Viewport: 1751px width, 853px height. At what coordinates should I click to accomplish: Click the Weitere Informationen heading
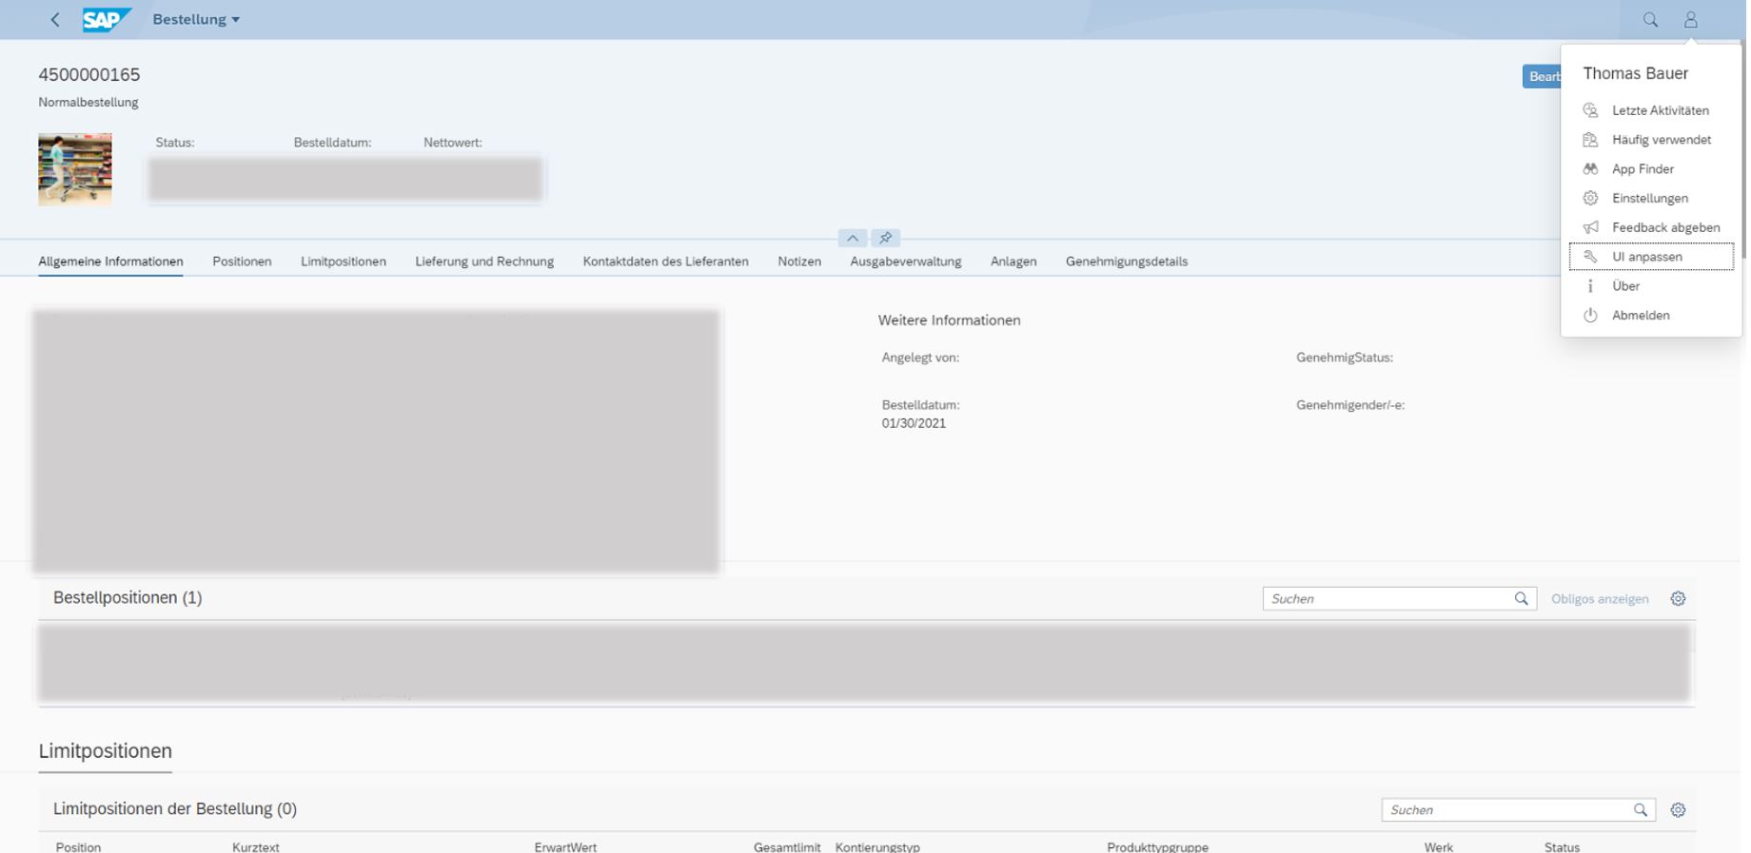click(x=949, y=320)
